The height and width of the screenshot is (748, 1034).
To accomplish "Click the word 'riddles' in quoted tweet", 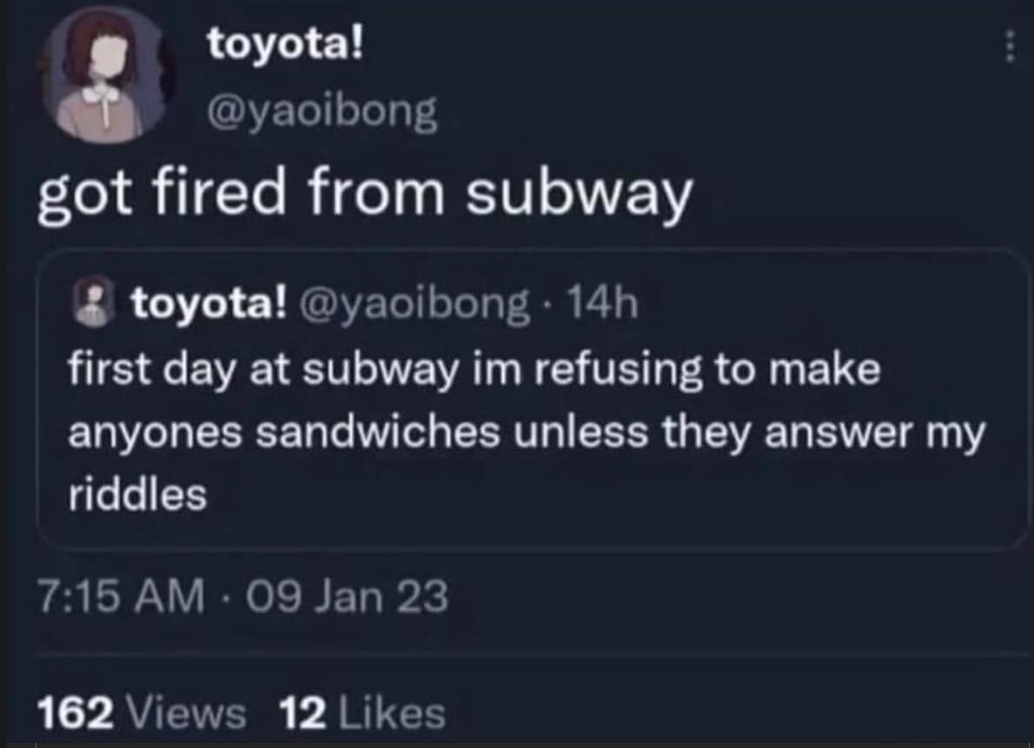I will tap(138, 496).
